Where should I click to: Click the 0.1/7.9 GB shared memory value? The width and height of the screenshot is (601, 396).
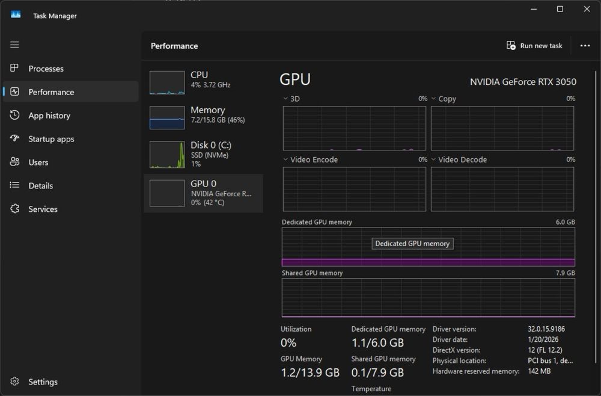(x=377, y=373)
